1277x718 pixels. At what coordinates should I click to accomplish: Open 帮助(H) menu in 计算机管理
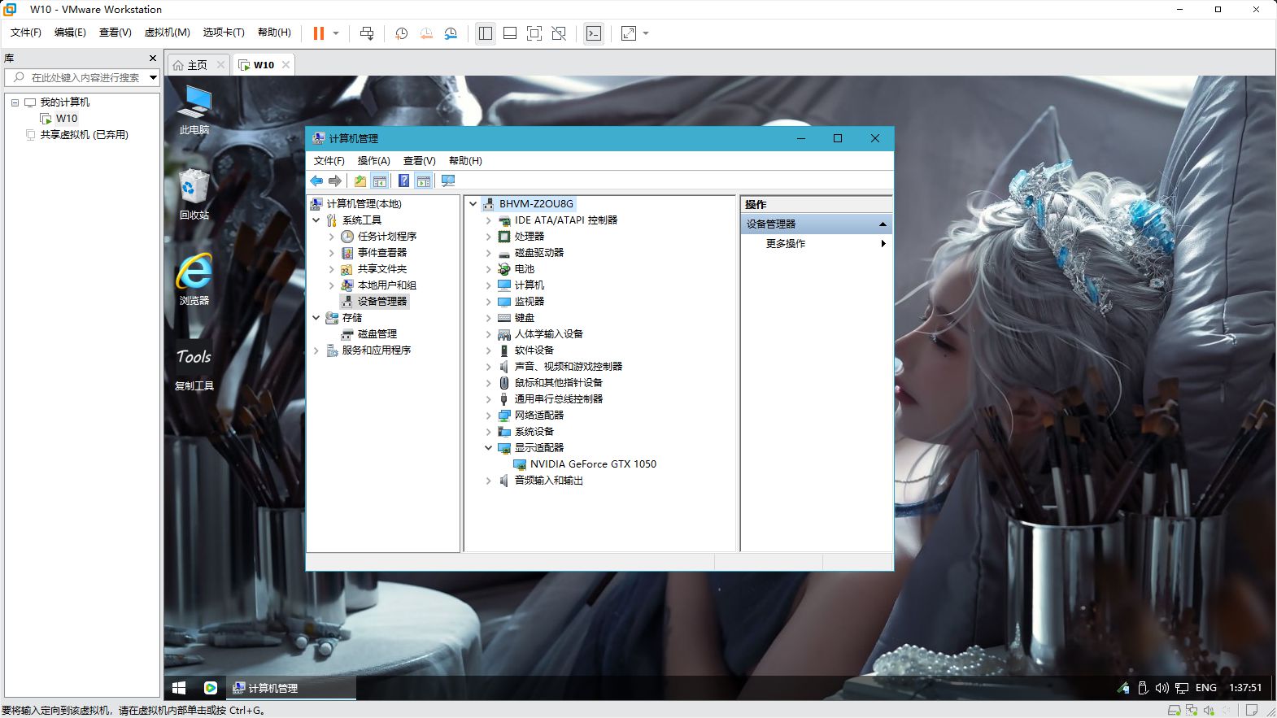tap(465, 161)
